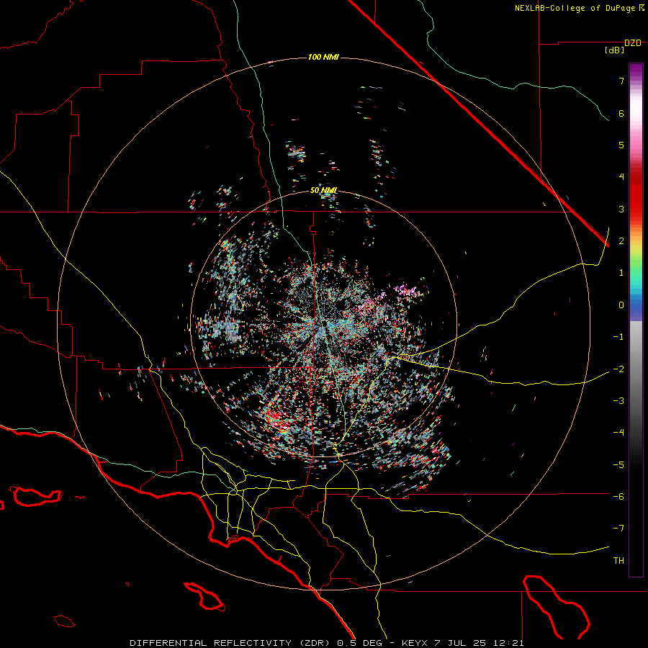
Task: Click the -6 value on color scale
Action: pyautogui.click(x=618, y=497)
